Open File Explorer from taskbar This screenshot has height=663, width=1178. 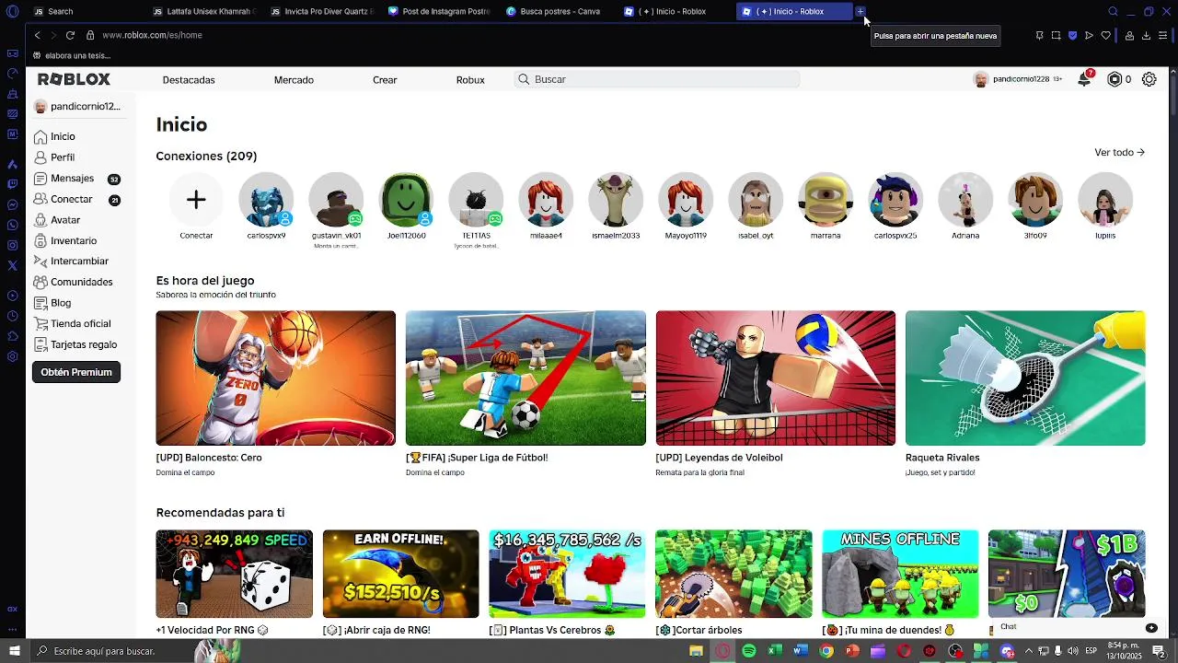pyautogui.click(x=697, y=651)
